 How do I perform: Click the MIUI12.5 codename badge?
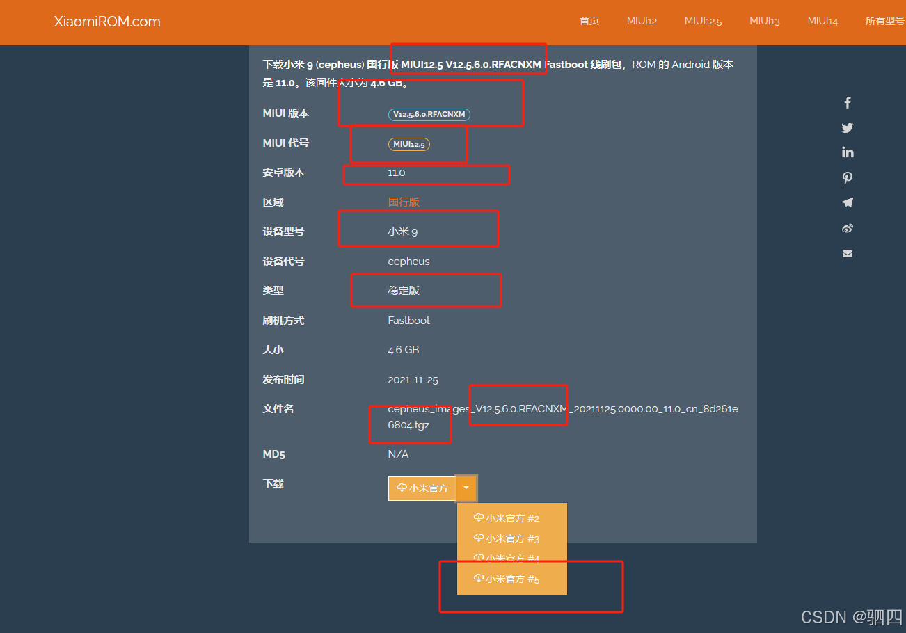pos(409,144)
